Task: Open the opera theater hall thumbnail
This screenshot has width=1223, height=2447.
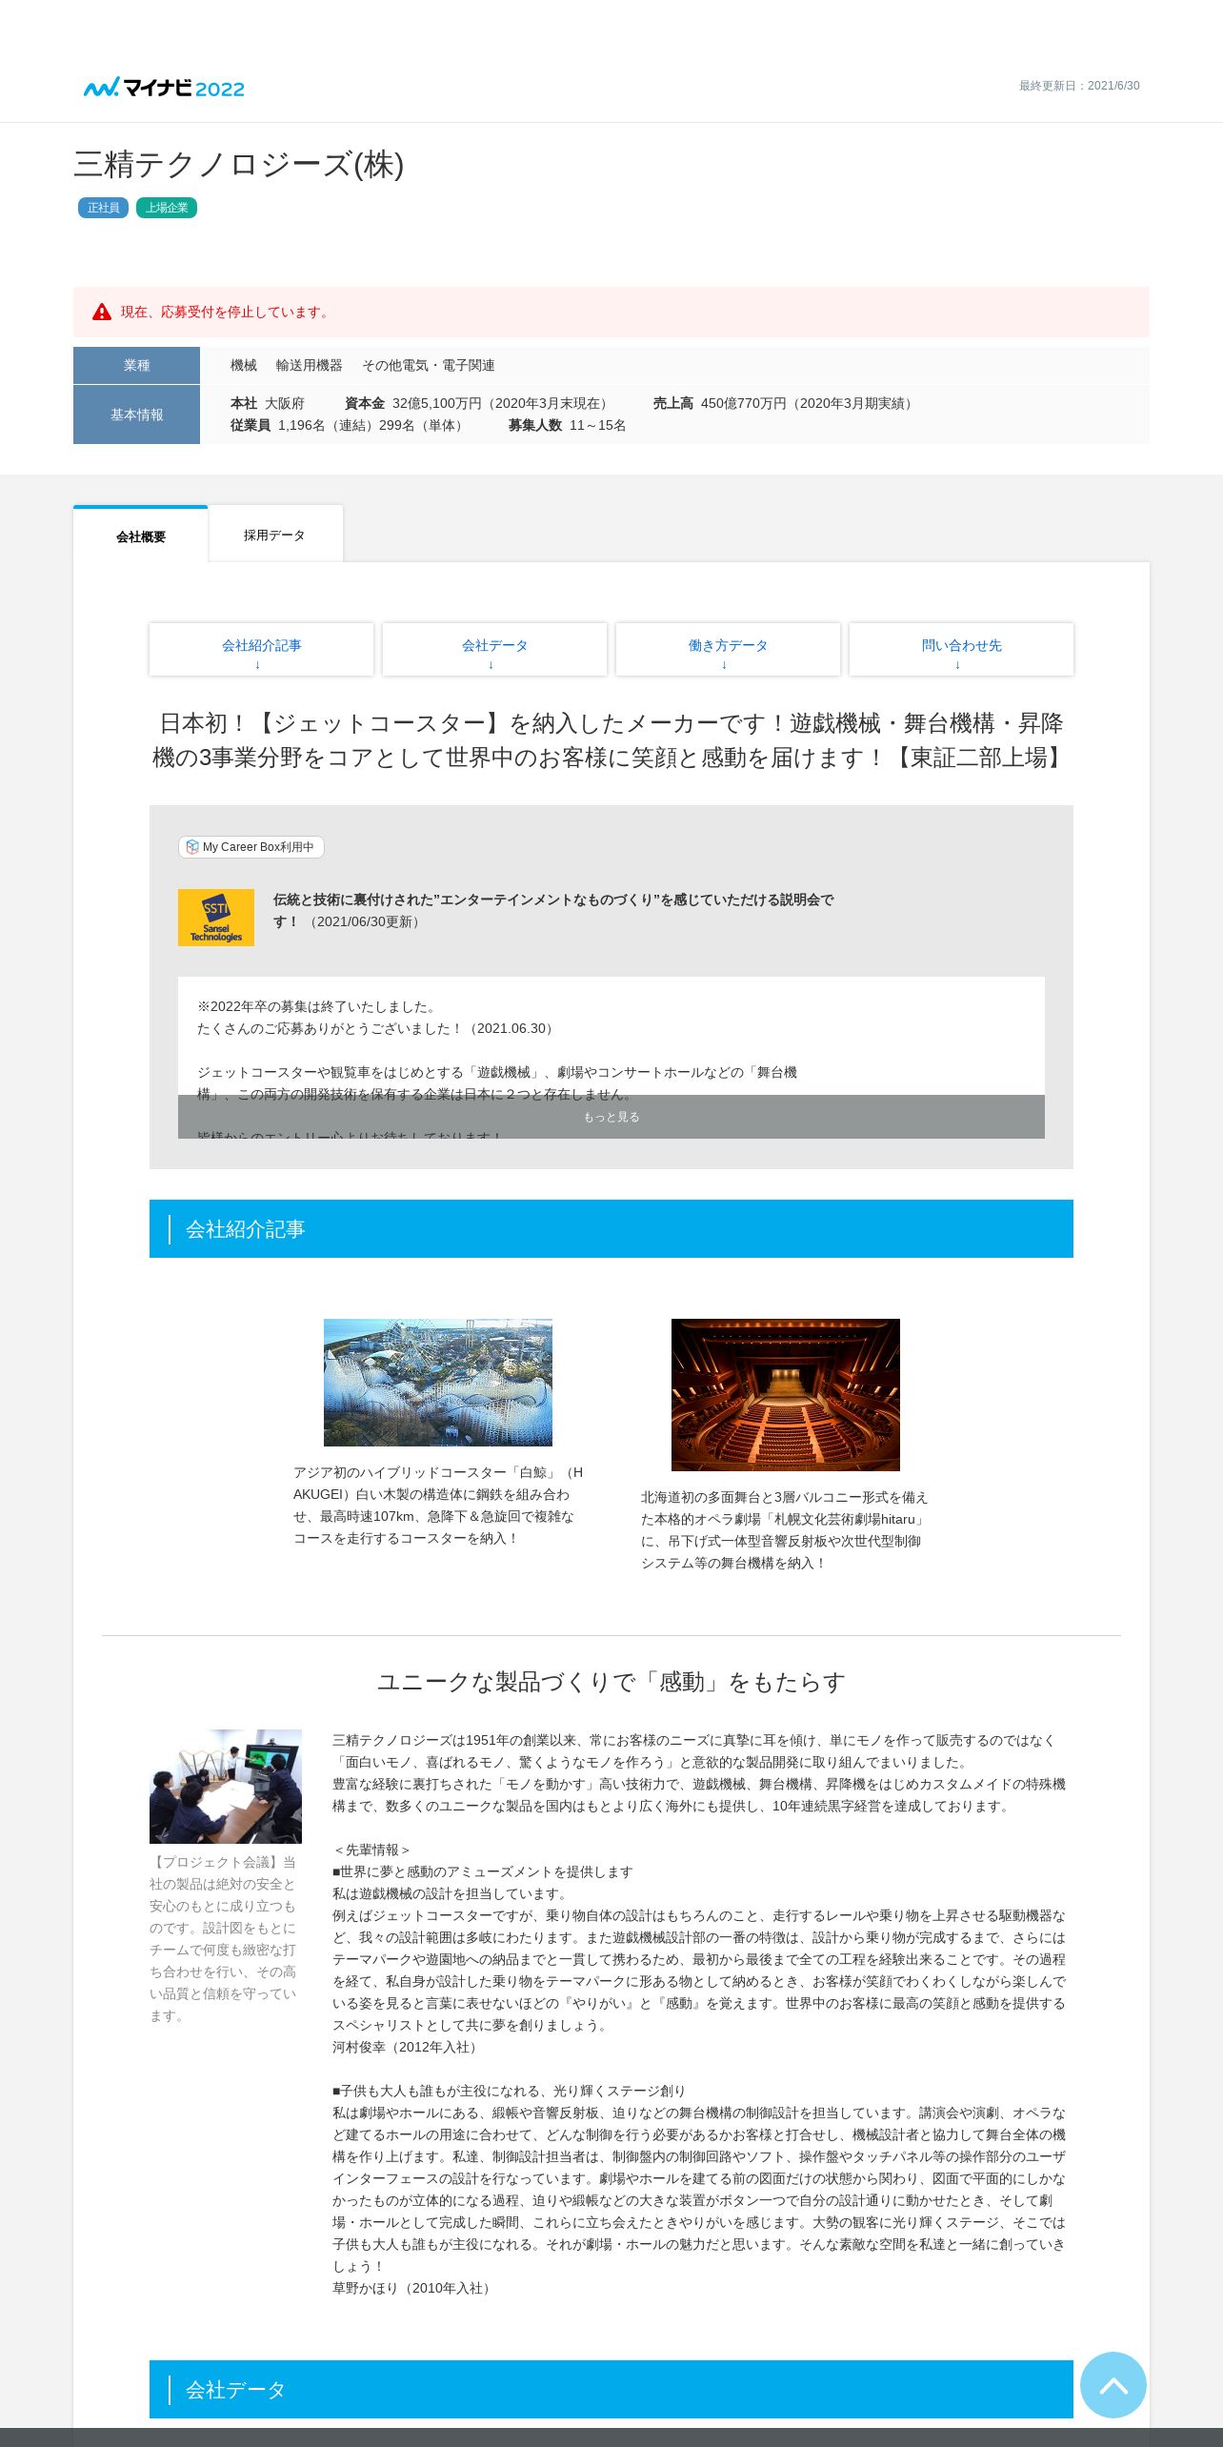Action: (x=786, y=1395)
